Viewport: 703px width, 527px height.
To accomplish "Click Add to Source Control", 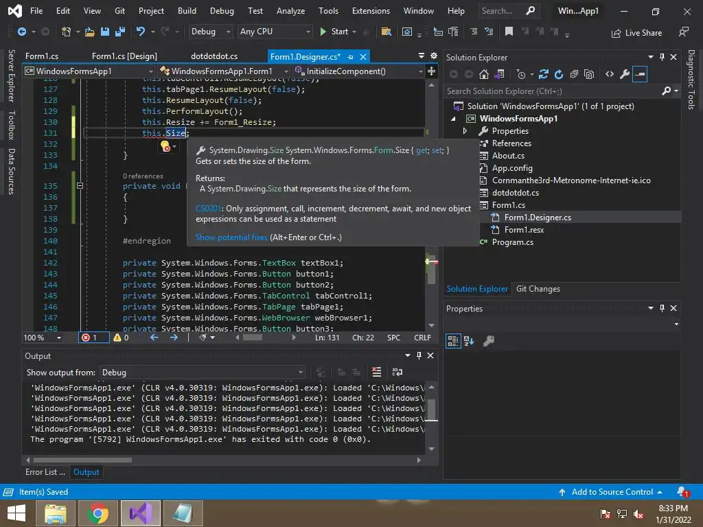I will [610, 492].
